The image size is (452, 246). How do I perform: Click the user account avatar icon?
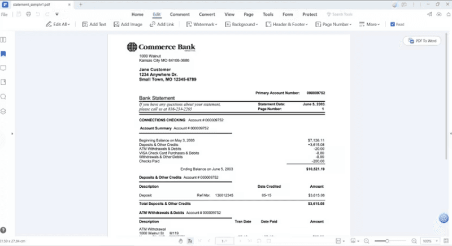[x=394, y=5]
